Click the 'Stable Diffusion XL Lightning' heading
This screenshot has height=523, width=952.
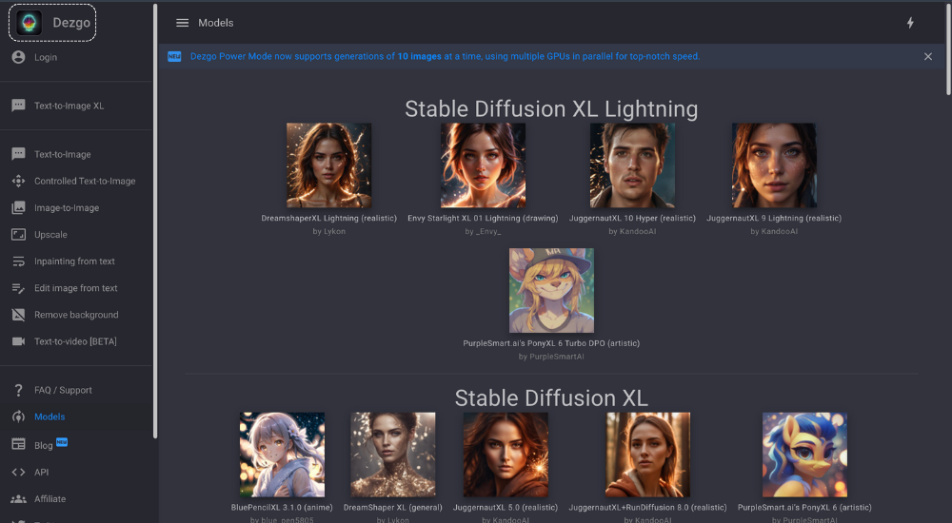pyautogui.click(x=551, y=108)
